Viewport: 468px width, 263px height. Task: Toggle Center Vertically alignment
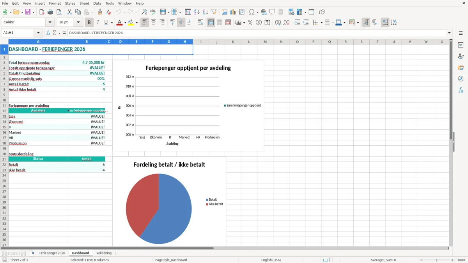(x=181, y=23)
